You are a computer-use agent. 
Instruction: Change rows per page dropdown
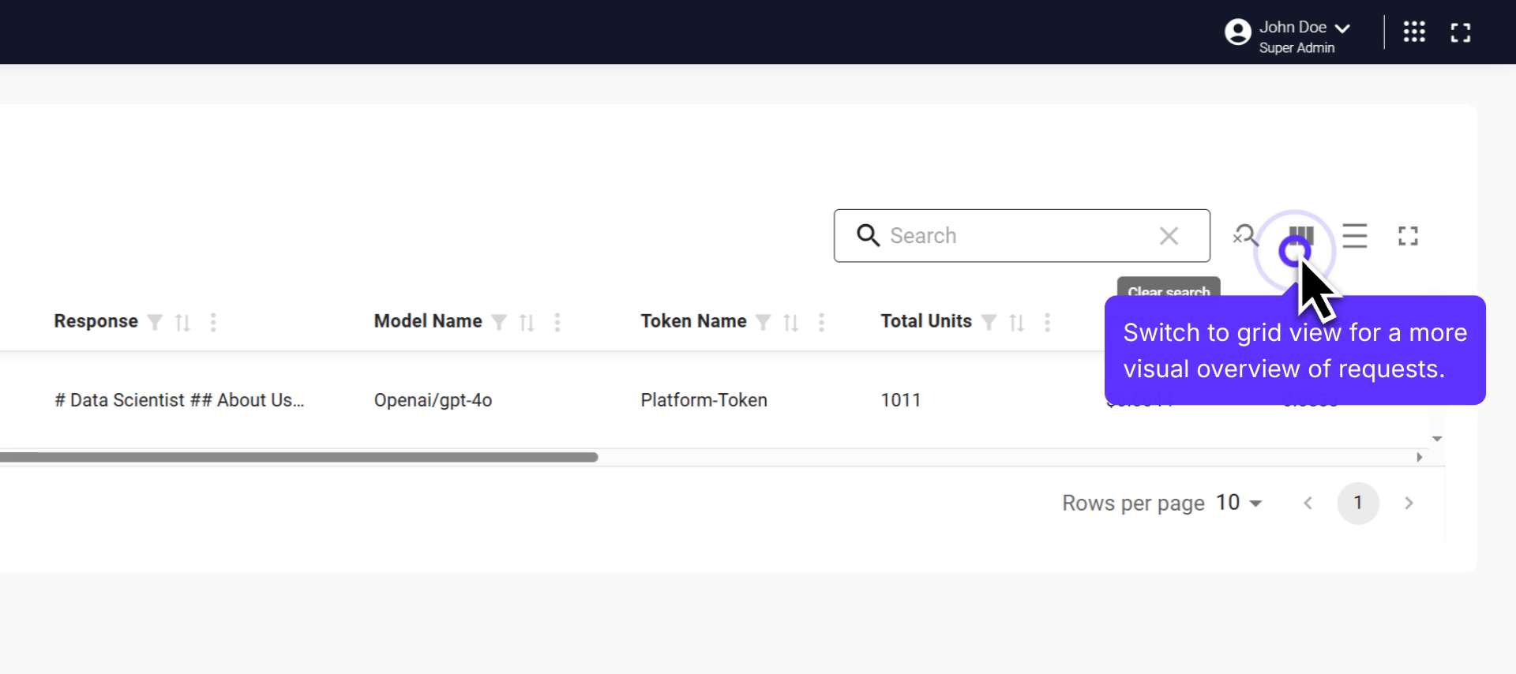(x=1240, y=503)
